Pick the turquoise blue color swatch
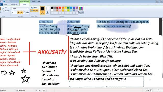Image resolution: width=163 pixels, height=92 pixels. click(71, 8)
